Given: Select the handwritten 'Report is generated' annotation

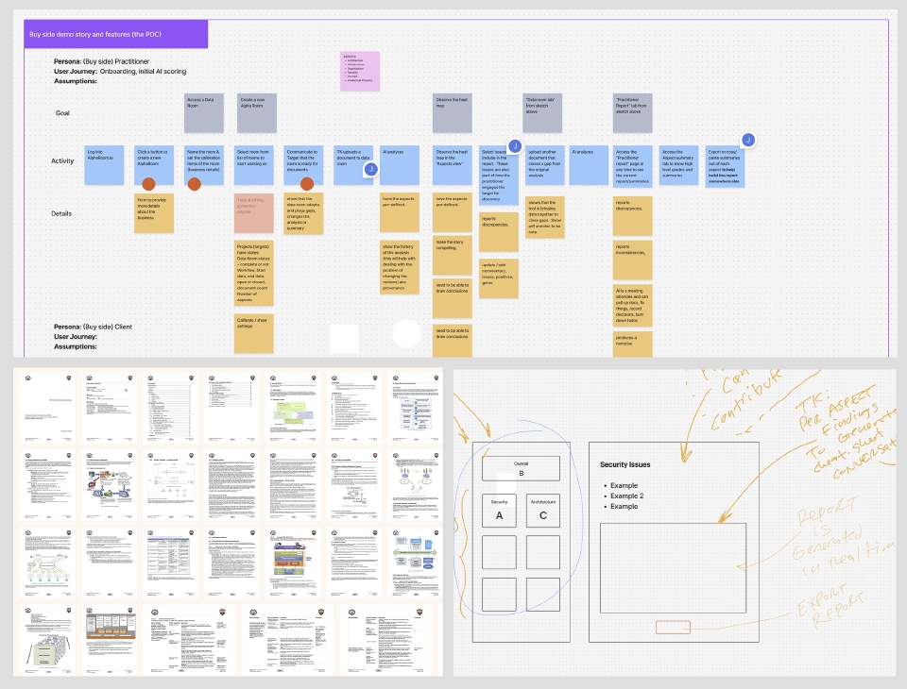Looking at the screenshot, I should point(844,538).
